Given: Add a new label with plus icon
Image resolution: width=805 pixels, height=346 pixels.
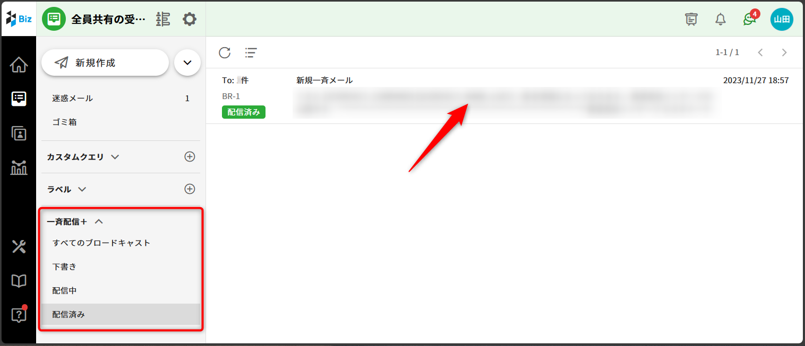Looking at the screenshot, I should [x=190, y=189].
